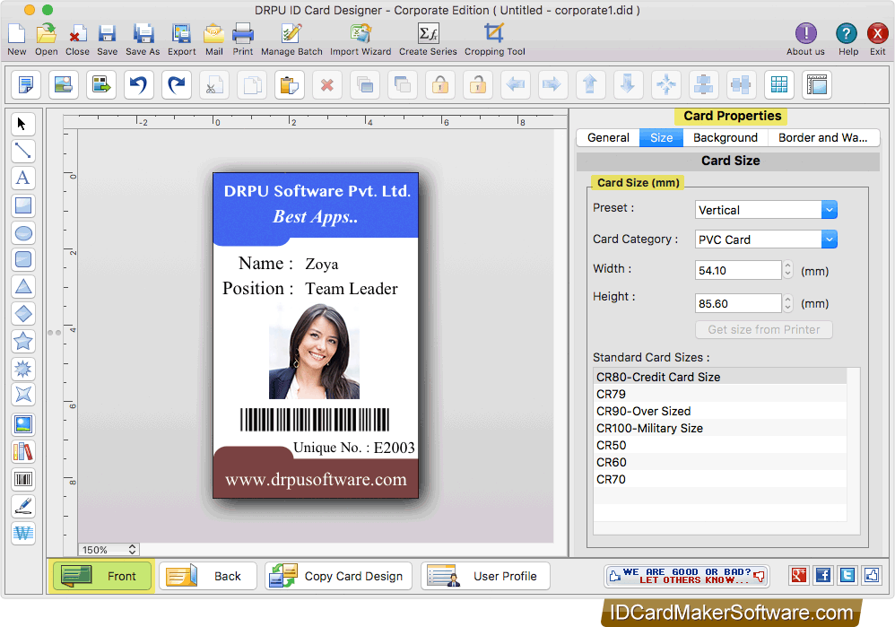Screen dimensions: 895x627
Task: Select the Text tool
Action: [22, 178]
